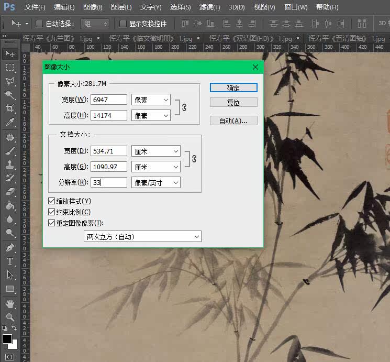Click the black foreground color swatch

point(7,339)
